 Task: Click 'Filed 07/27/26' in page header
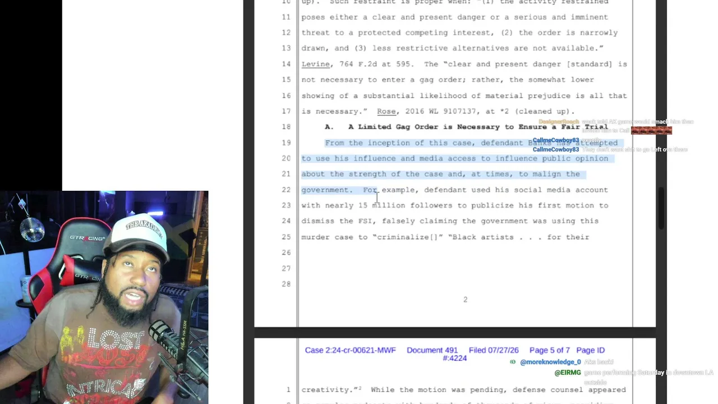coord(494,350)
